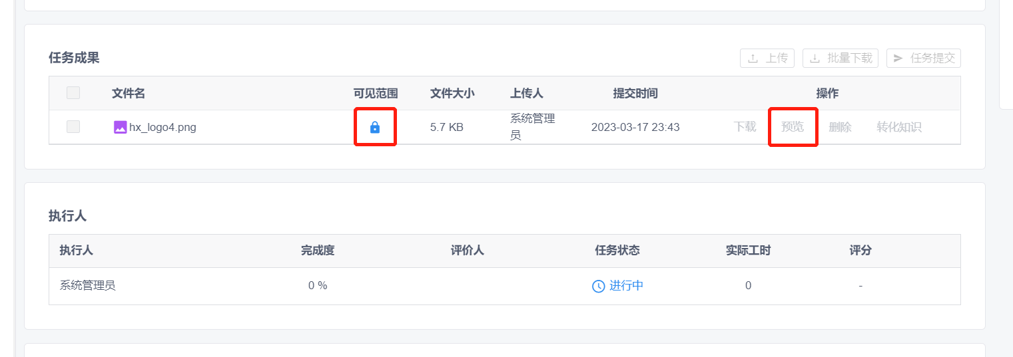
Task: Click the batch download icon
Action: pyautogui.click(x=815, y=59)
